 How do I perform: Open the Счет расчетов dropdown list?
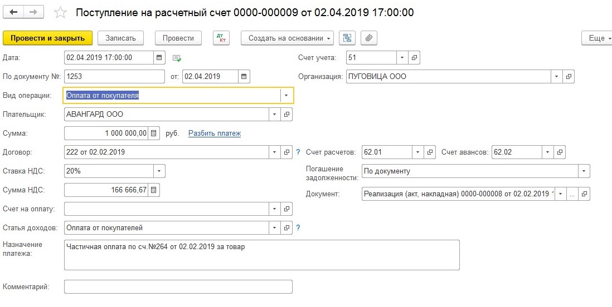418,152
